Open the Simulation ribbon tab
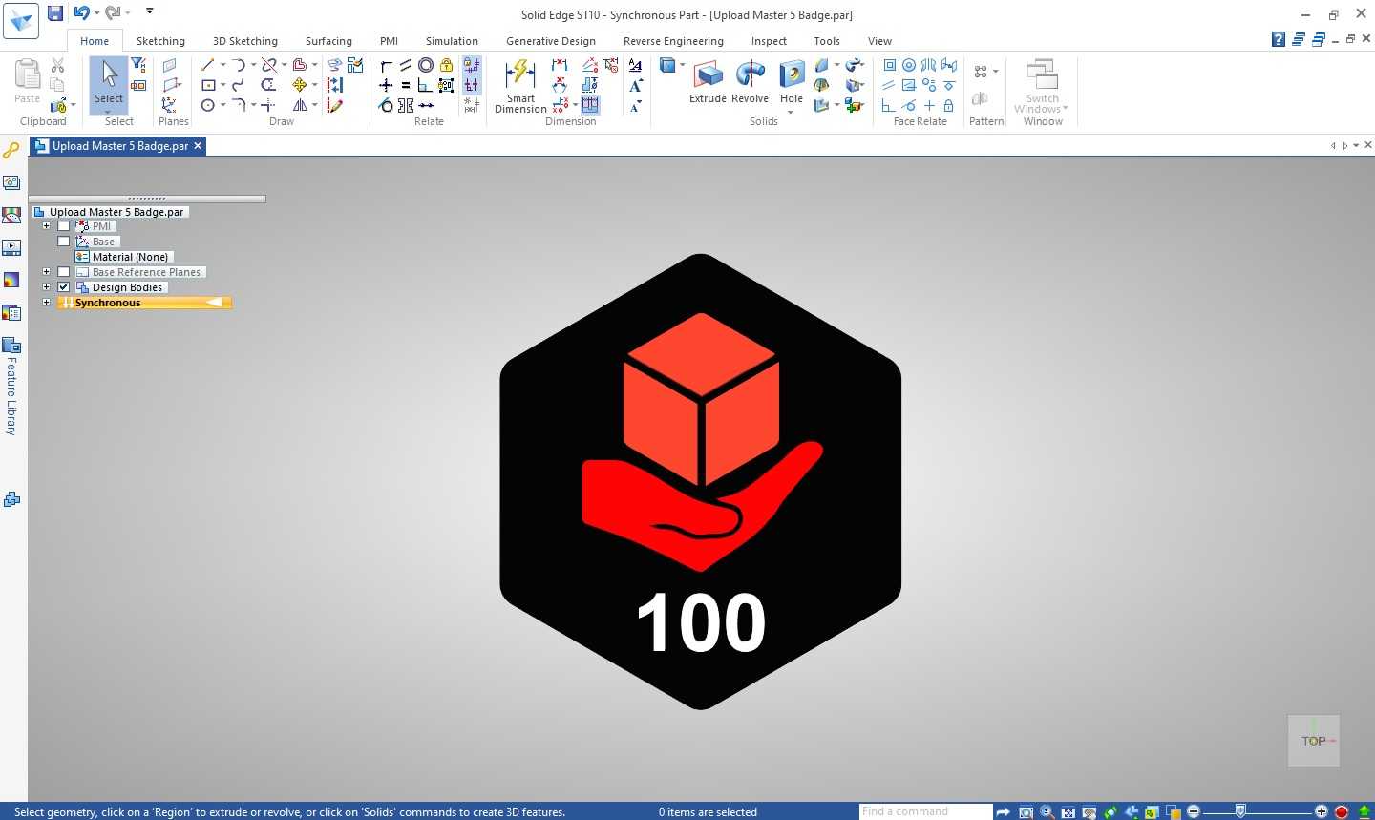 coord(452,41)
